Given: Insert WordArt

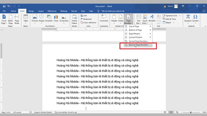Looking at the screenshot, I should coord(152,19).
